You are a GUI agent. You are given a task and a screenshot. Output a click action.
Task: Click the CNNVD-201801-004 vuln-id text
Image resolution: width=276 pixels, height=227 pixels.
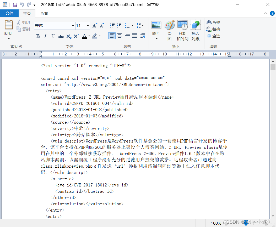[90, 103]
